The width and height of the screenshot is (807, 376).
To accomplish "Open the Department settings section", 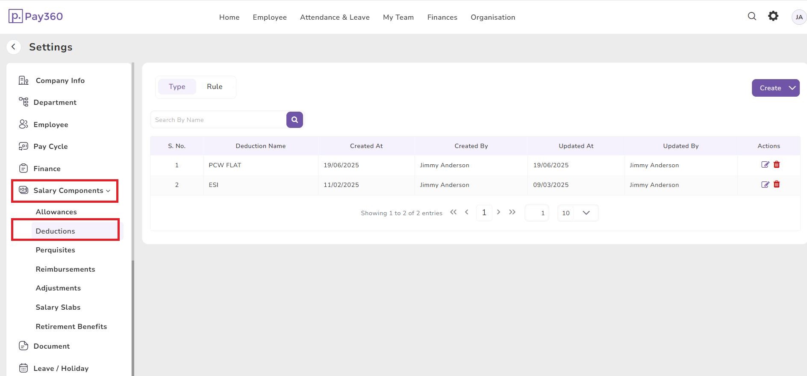I will [x=55, y=102].
